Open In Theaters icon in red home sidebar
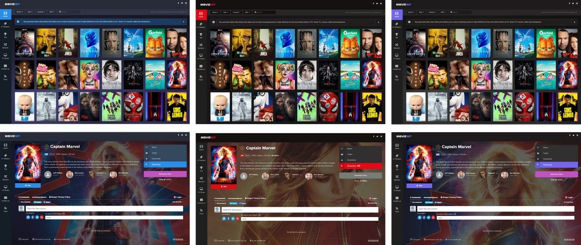 pyautogui.click(x=201, y=25)
